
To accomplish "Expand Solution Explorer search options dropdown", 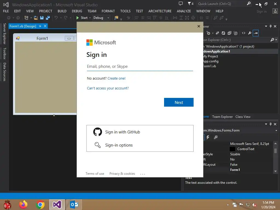I will 276,40.
